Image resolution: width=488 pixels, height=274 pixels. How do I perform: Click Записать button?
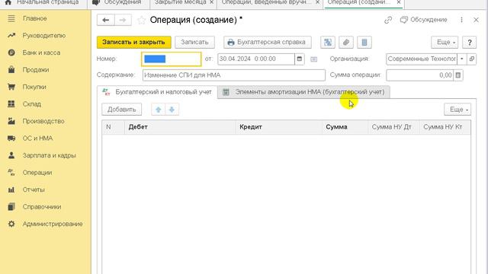tap(194, 43)
